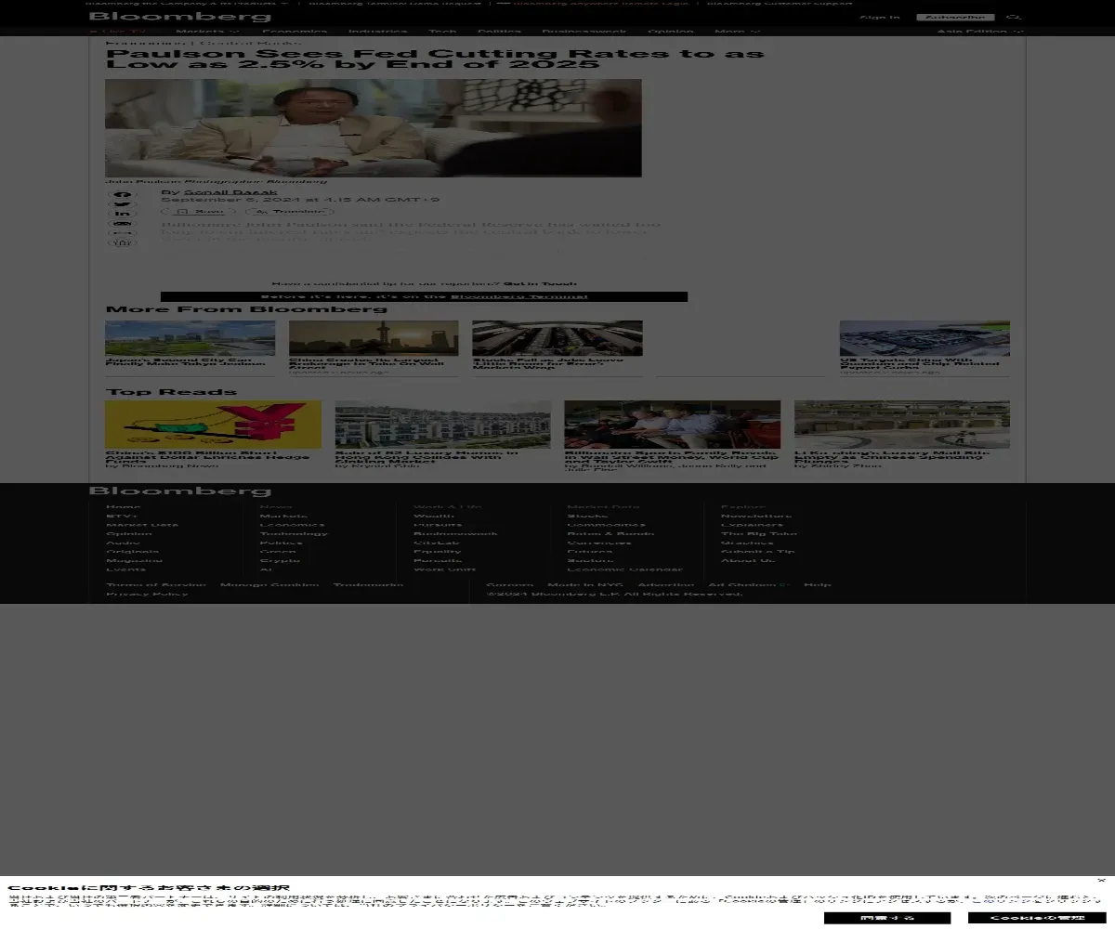Open the Help footer link

818,584
